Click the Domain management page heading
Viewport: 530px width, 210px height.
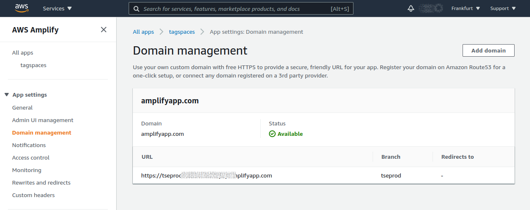(x=190, y=50)
